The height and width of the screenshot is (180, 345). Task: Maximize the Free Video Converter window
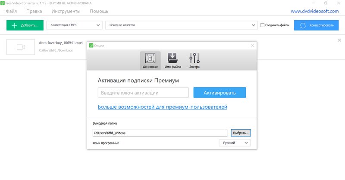tap(326, 3)
